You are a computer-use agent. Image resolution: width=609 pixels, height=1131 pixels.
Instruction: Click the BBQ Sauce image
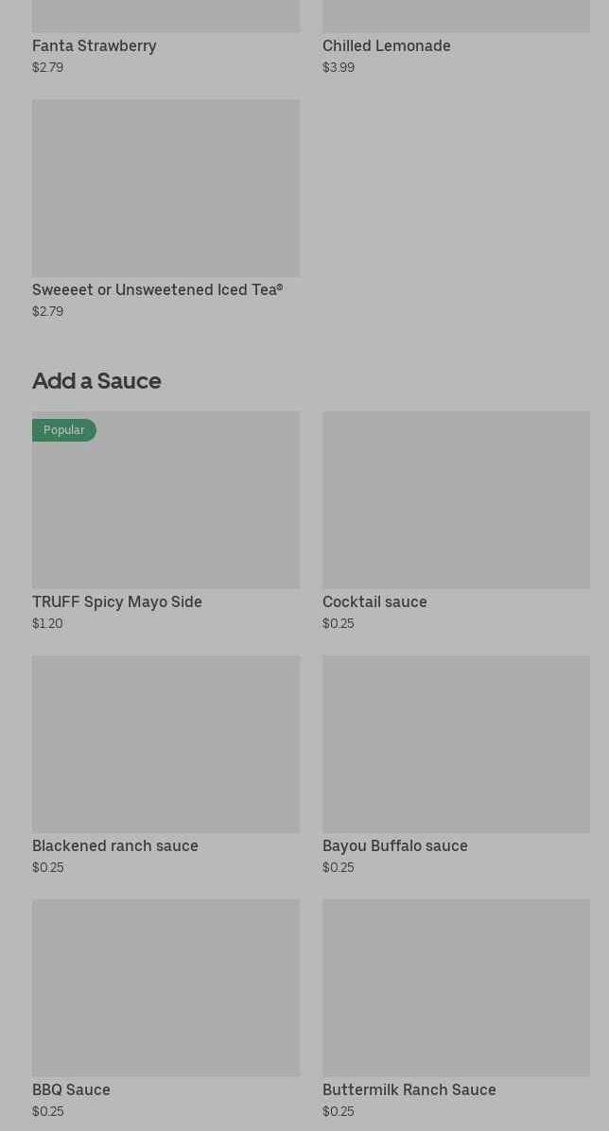[165, 987]
